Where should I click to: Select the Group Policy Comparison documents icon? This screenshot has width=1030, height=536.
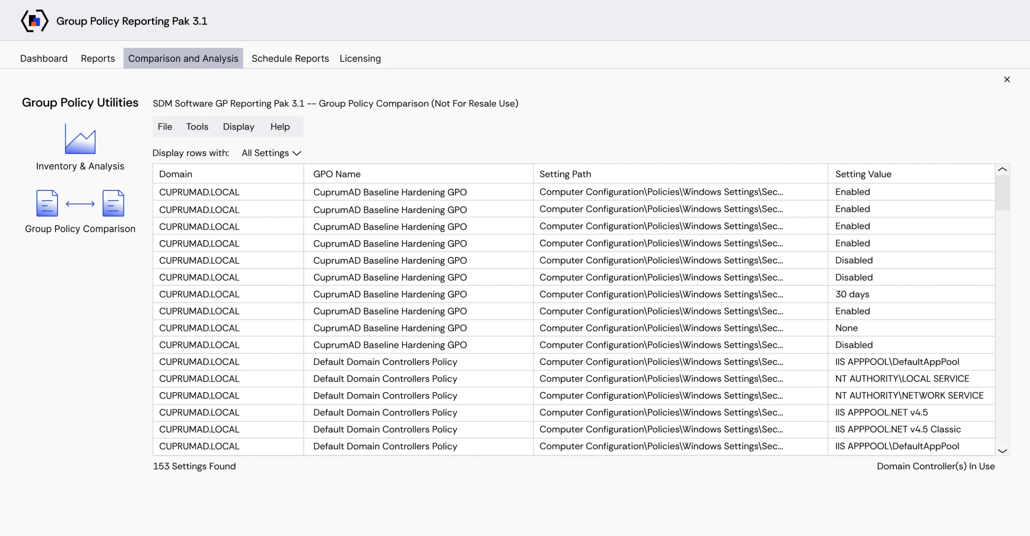(x=80, y=203)
